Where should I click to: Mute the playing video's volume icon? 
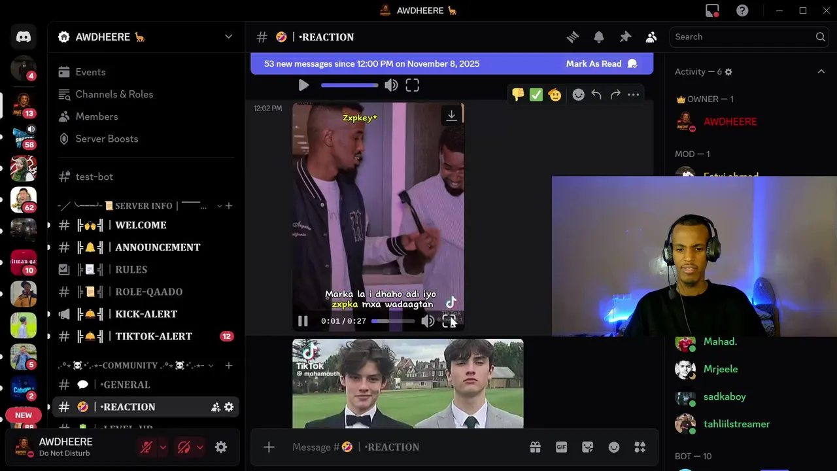click(428, 321)
